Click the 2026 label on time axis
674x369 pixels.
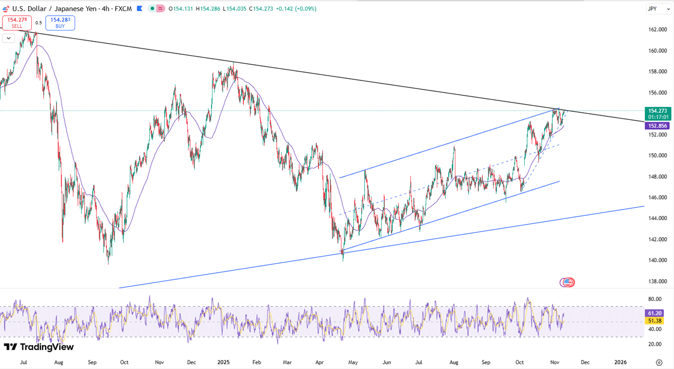620,362
